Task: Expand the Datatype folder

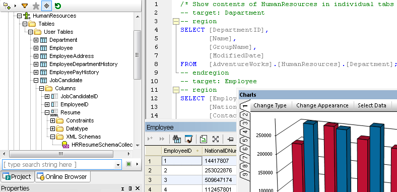Action: (x=53, y=129)
